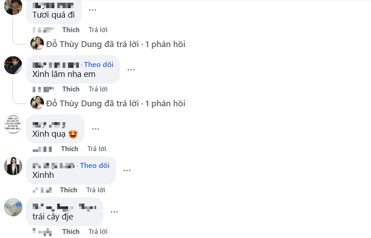Image resolution: width=371 pixels, height=238 pixels.
Task: Open three-dot menu beside "Xinhh" comment
Action: (x=127, y=170)
